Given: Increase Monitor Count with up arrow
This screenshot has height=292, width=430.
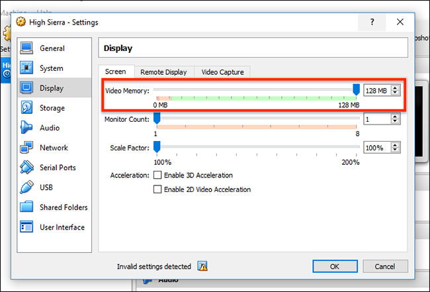Looking at the screenshot, I should click(x=395, y=117).
